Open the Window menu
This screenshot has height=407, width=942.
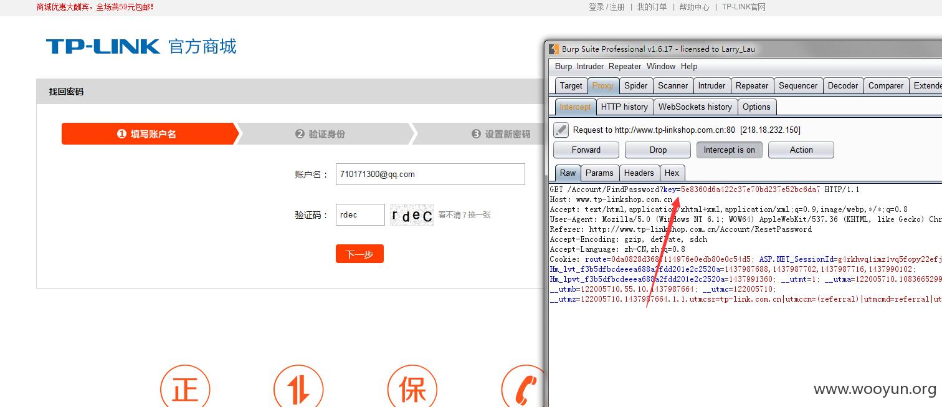[661, 66]
